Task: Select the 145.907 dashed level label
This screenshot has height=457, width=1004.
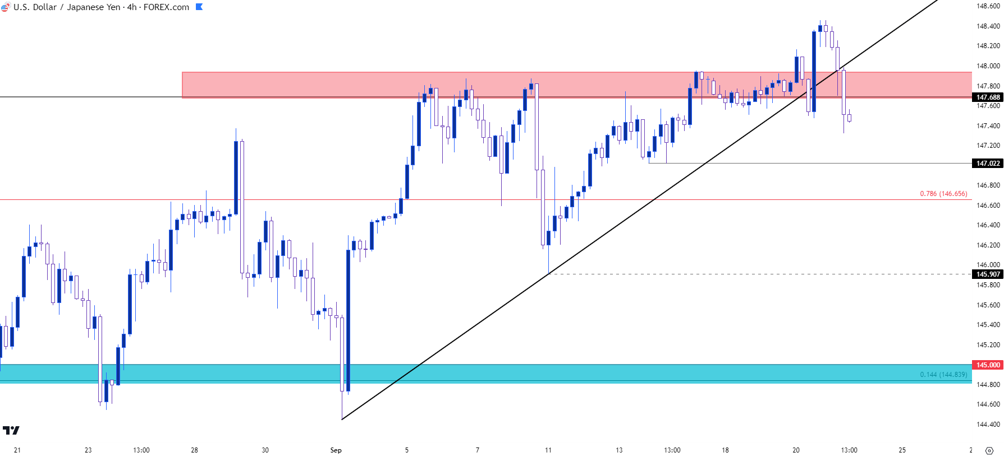Action: pyautogui.click(x=988, y=274)
